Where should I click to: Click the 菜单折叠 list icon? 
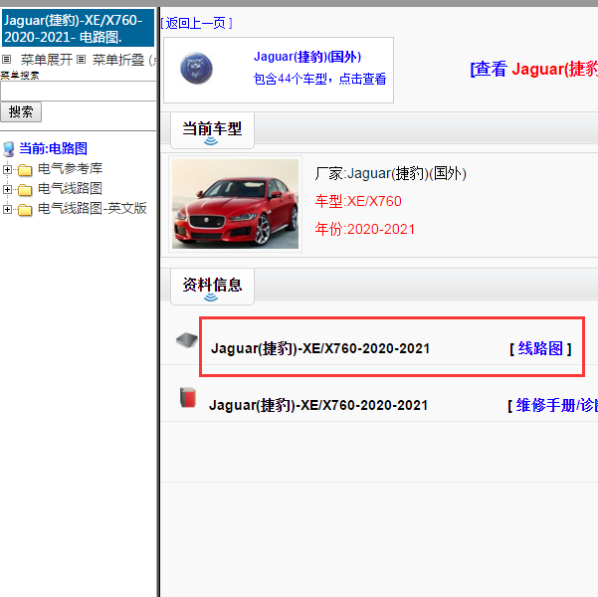81,59
